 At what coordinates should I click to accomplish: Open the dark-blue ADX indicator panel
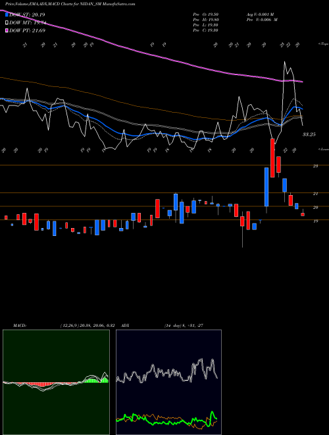tap(168, 382)
